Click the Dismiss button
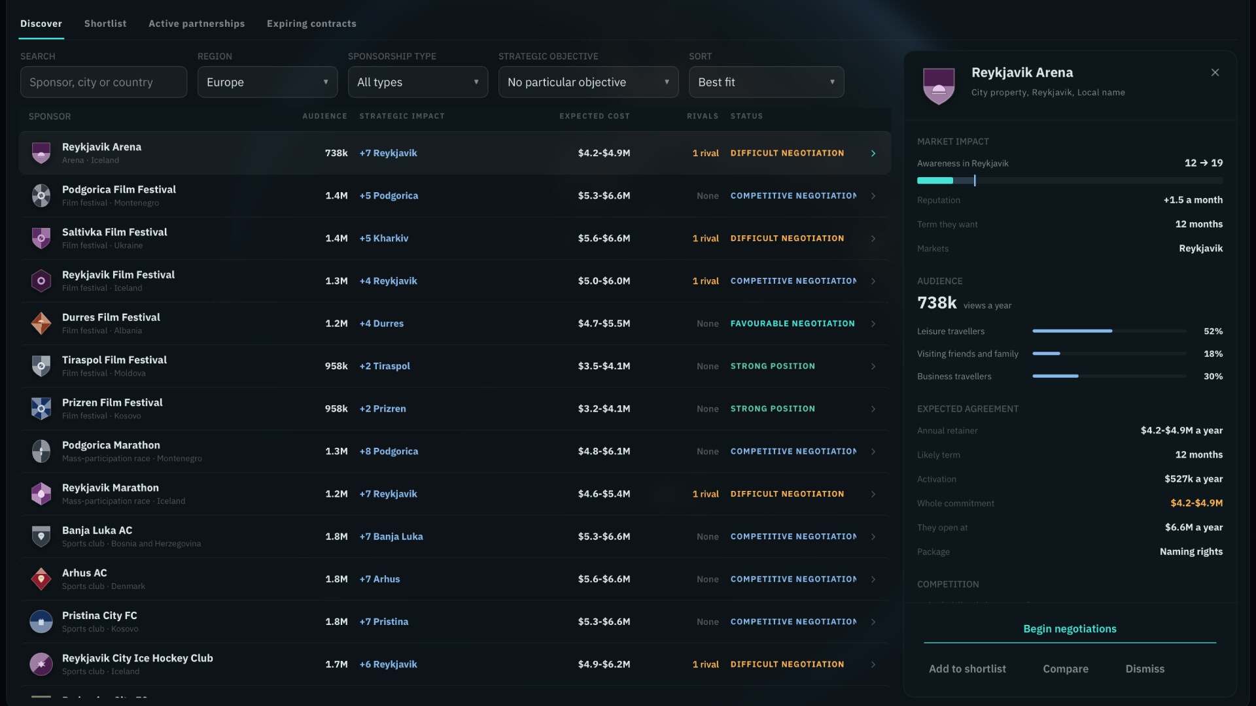 point(1145,669)
